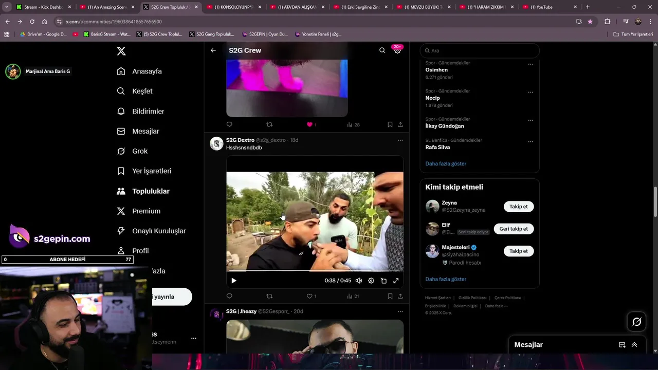Open the S2G Gang Topluluk bookmark
The width and height of the screenshot is (658, 370).
click(x=212, y=34)
